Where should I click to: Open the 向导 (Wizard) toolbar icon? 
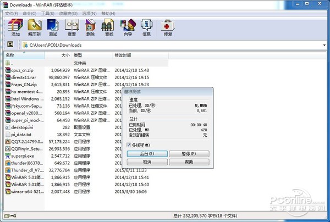[x=128, y=27]
